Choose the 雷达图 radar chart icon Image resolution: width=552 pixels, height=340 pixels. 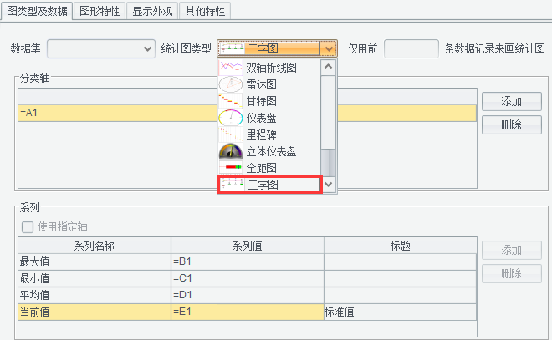pyautogui.click(x=231, y=84)
